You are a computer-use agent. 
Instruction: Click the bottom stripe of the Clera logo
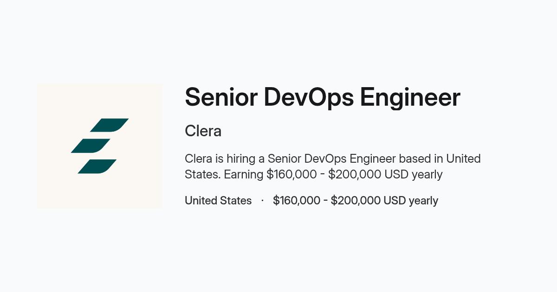tap(97, 166)
